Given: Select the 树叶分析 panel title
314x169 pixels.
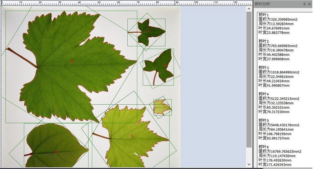Looking at the screenshot, I should (x=262, y=4).
